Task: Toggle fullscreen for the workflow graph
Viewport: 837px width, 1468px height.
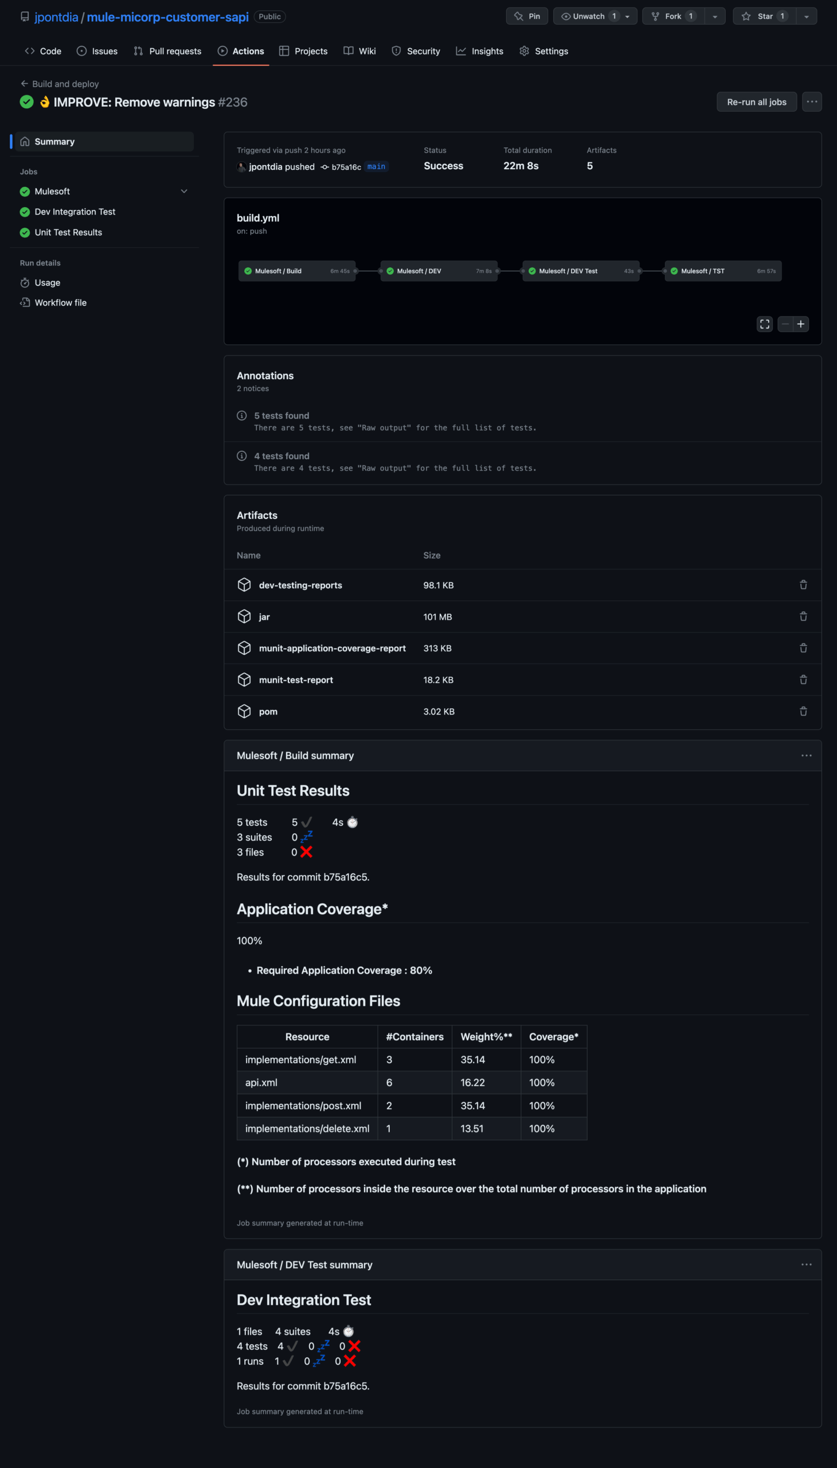Action: [765, 325]
